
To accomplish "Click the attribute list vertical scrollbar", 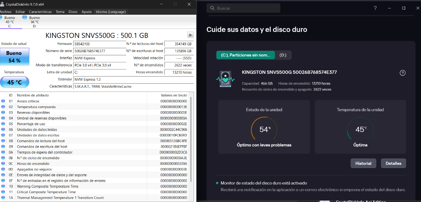I will click(191, 139).
